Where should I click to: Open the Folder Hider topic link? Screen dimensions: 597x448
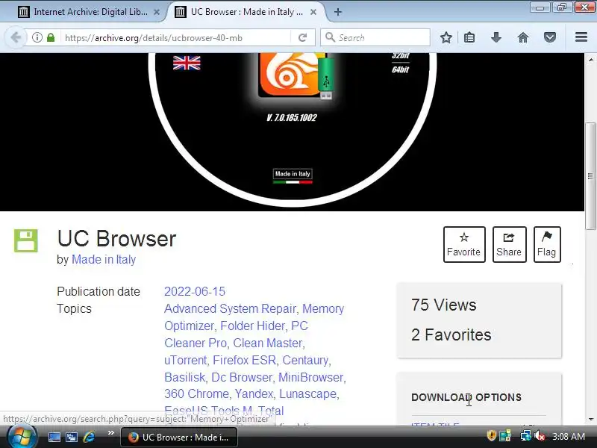252,326
